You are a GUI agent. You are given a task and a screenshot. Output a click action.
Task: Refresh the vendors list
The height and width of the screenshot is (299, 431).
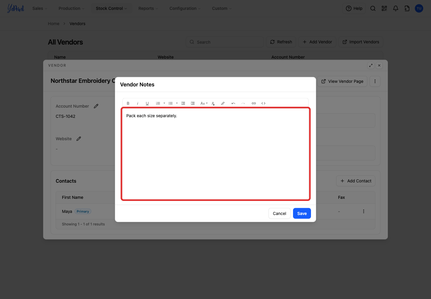(x=281, y=42)
